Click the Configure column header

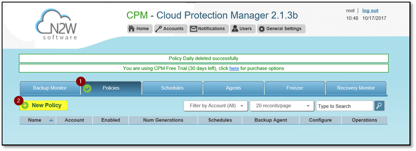coord(320,120)
